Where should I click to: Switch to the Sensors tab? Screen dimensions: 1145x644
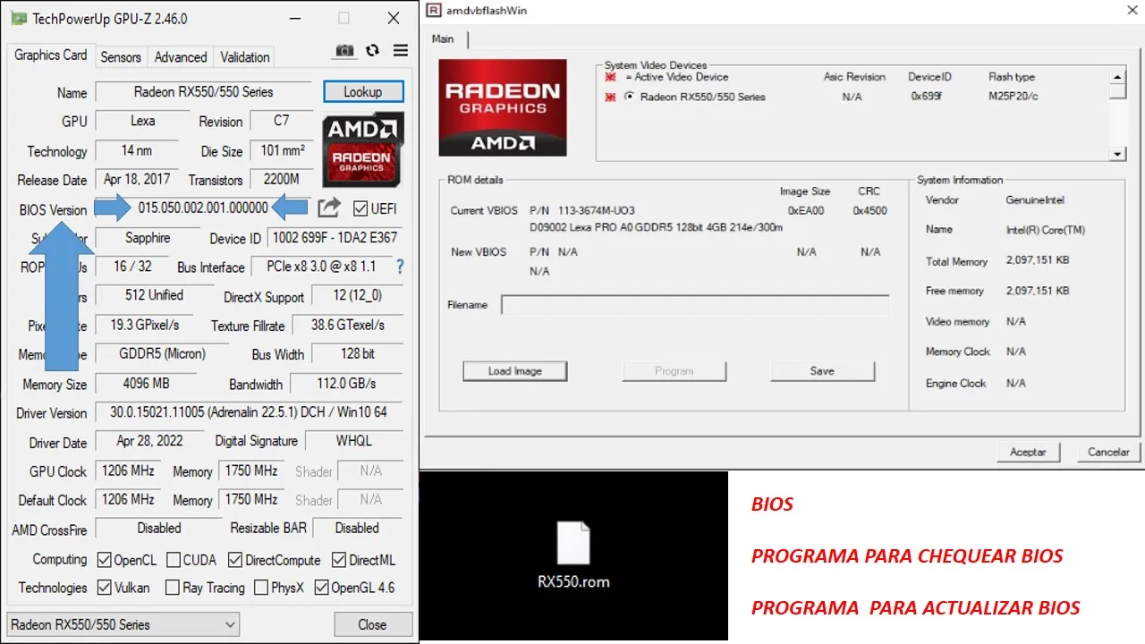(121, 57)
